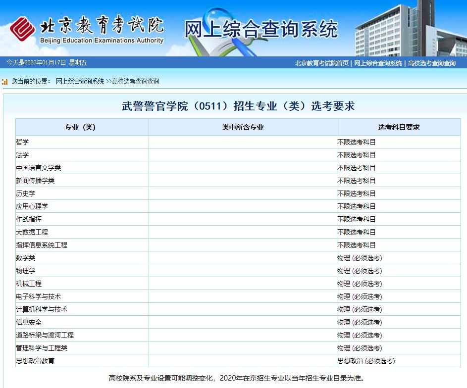Viewport: 467px width, 388px height.
Task: Select the 信息安全 cell
Action: (x=82, y=322)
